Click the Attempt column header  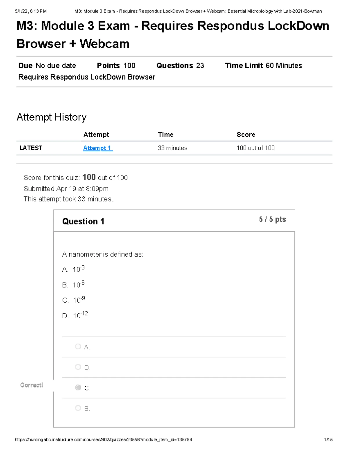(96, 135)
